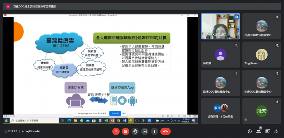Image resolution: width=284 pixels, height=138 pixels.
Task: Click the 陳柏勳 participant avatar tile
Action: 220,54
